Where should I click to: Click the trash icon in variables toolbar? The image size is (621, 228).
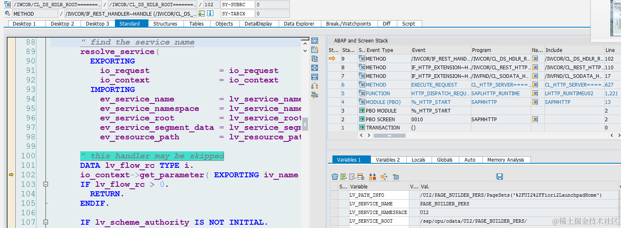point(335,177)
